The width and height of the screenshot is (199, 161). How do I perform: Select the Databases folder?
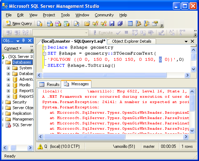point(22,62)
